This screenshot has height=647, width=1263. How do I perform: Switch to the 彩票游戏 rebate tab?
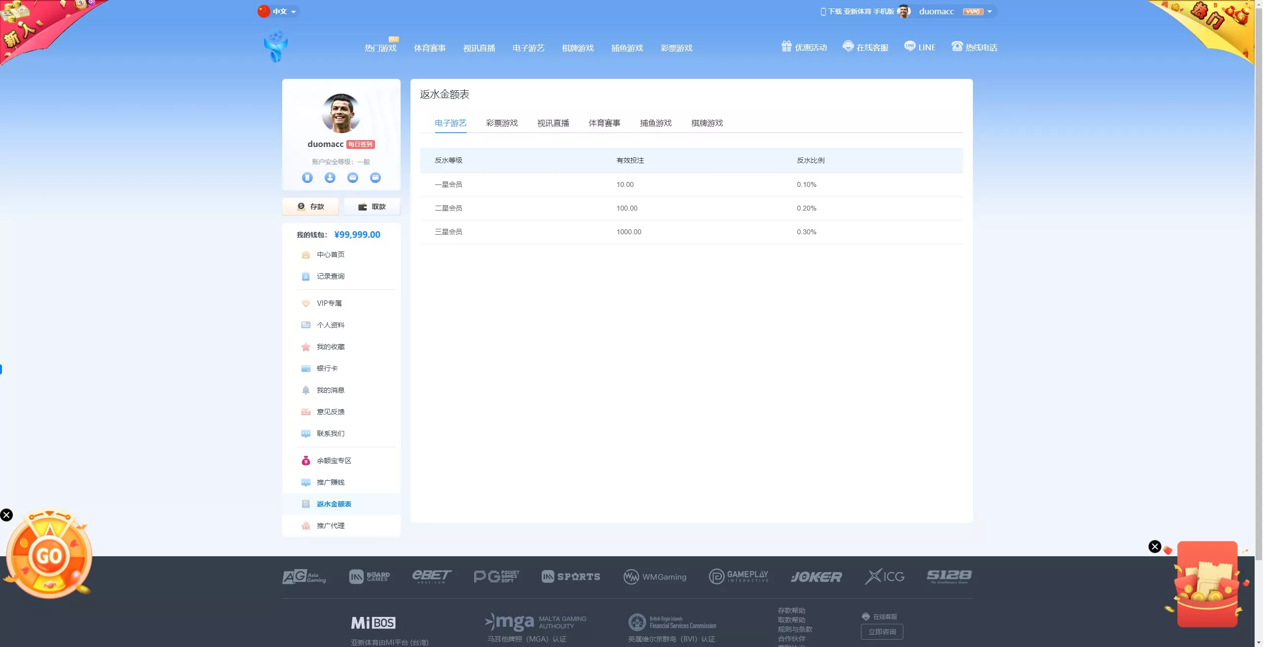501,123
